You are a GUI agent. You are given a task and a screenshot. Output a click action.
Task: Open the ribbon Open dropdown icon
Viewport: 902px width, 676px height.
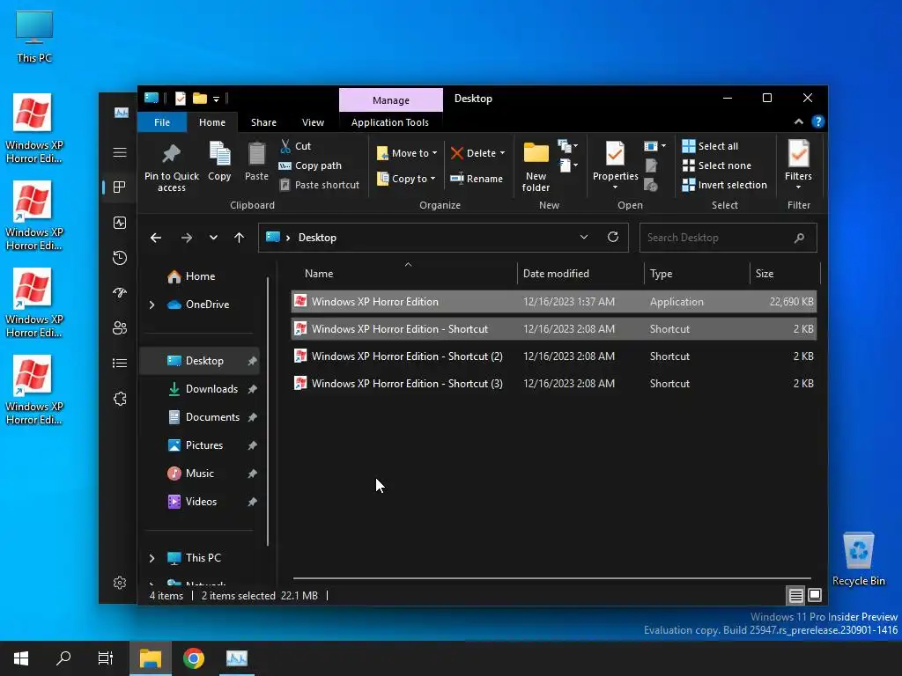(x=654, y=146)
